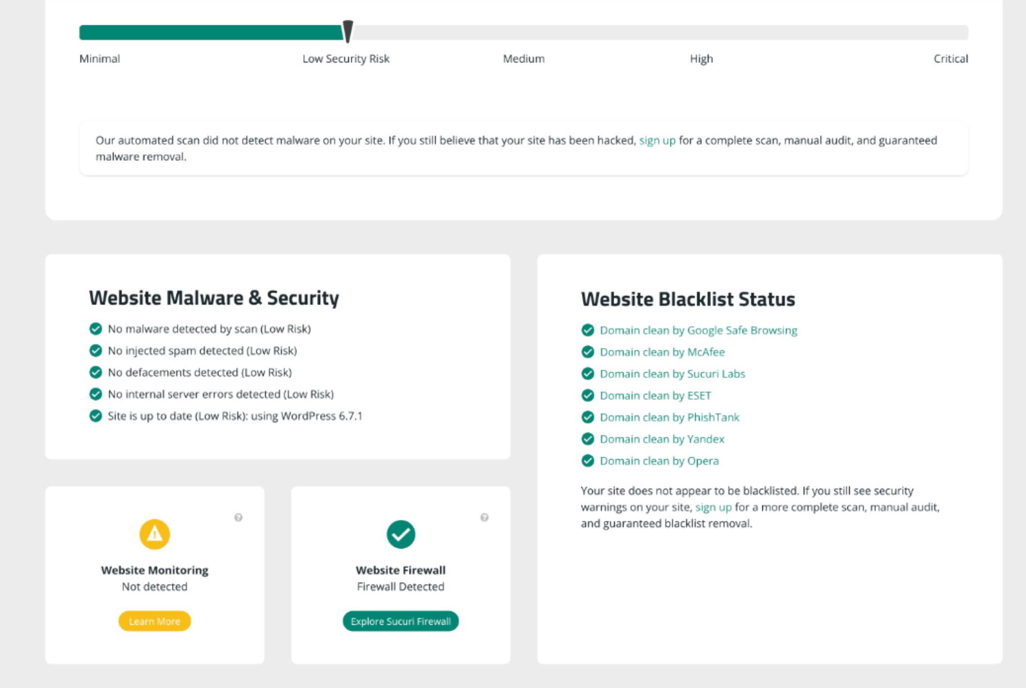Screen dimensions: 1026x688
Task: Open Domain clean by Yandex link
Action: (x=662, y=439)
